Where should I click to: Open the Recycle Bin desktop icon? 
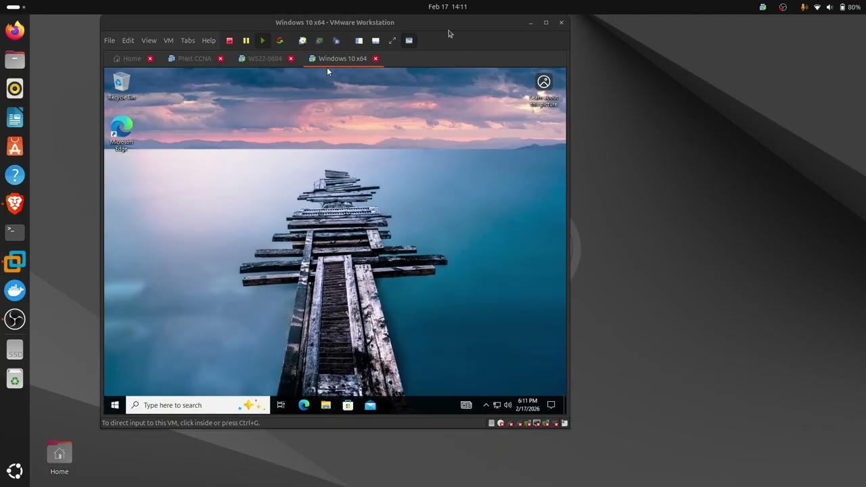point(122,87)
